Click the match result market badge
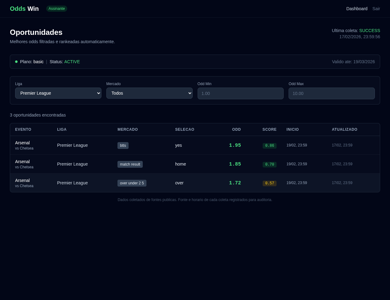This screenshot has height=300, width=390. 130,164
